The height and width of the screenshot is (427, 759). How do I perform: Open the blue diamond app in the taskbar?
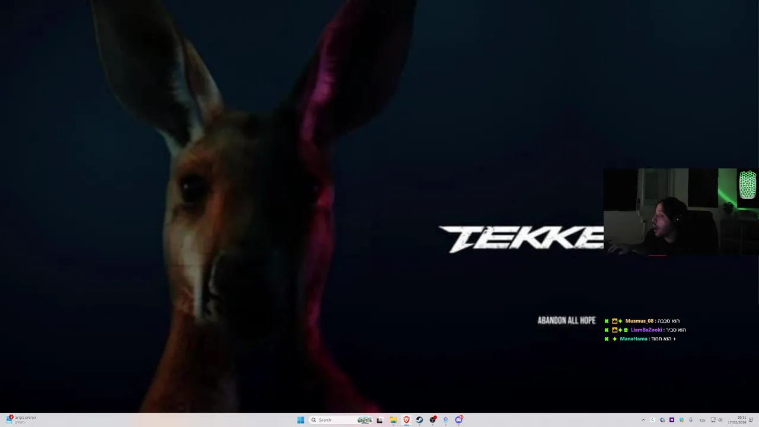(x=446, y=420)
